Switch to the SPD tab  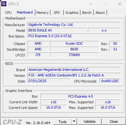point(57,13)
